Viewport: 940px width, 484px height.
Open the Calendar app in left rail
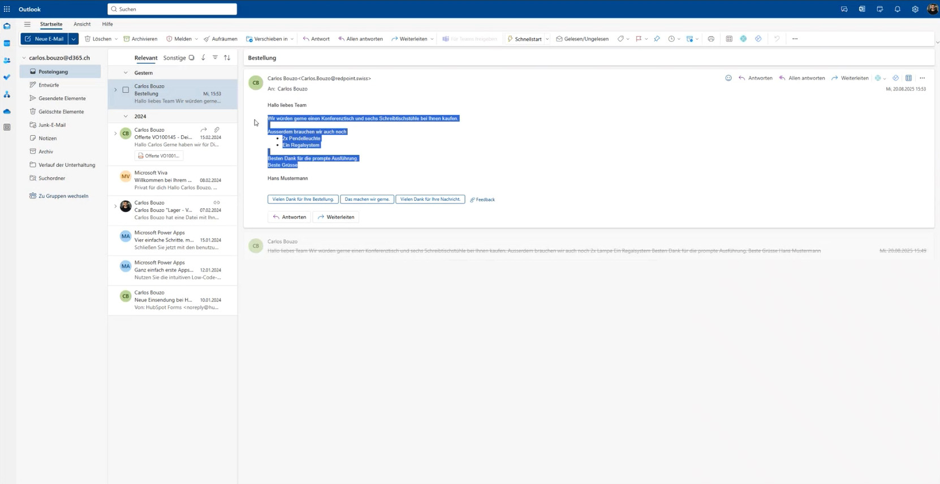7,44
